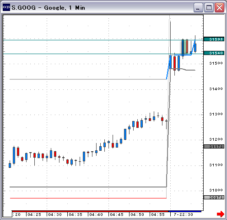
Task: Click the CQG logo icon in title bar
Action: [x=6, y=7]
